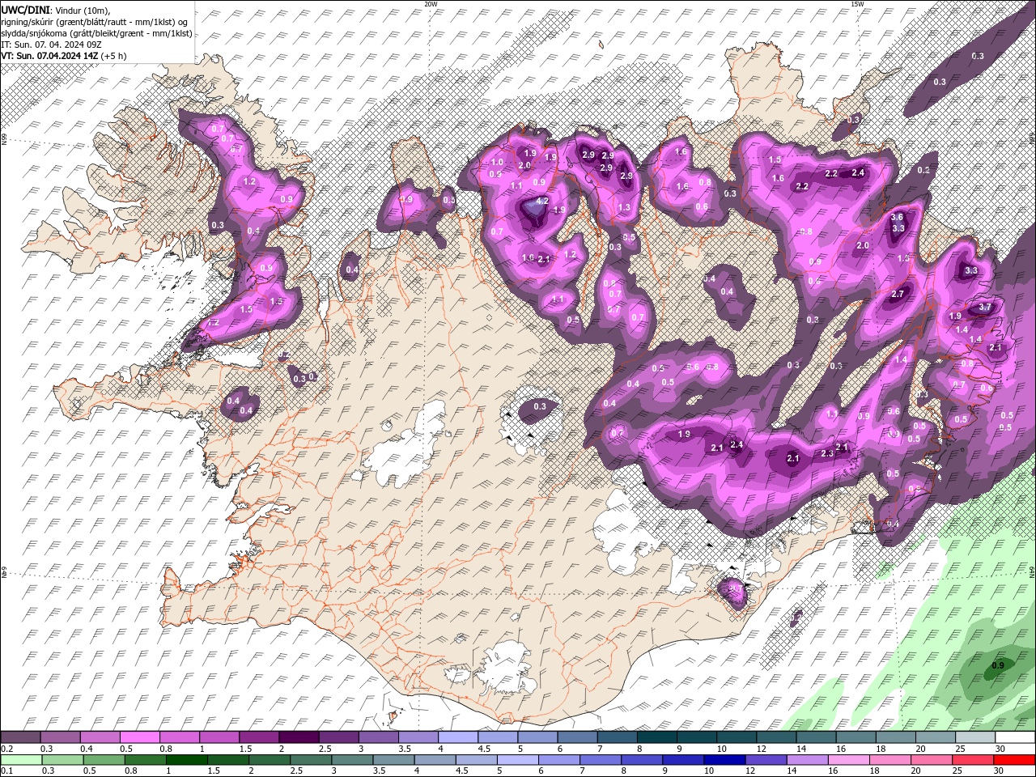Click the palest green 0.1 rain swatch
Image resolution: width=1036 pixels, height=777 pixels.
coord(21,759)
